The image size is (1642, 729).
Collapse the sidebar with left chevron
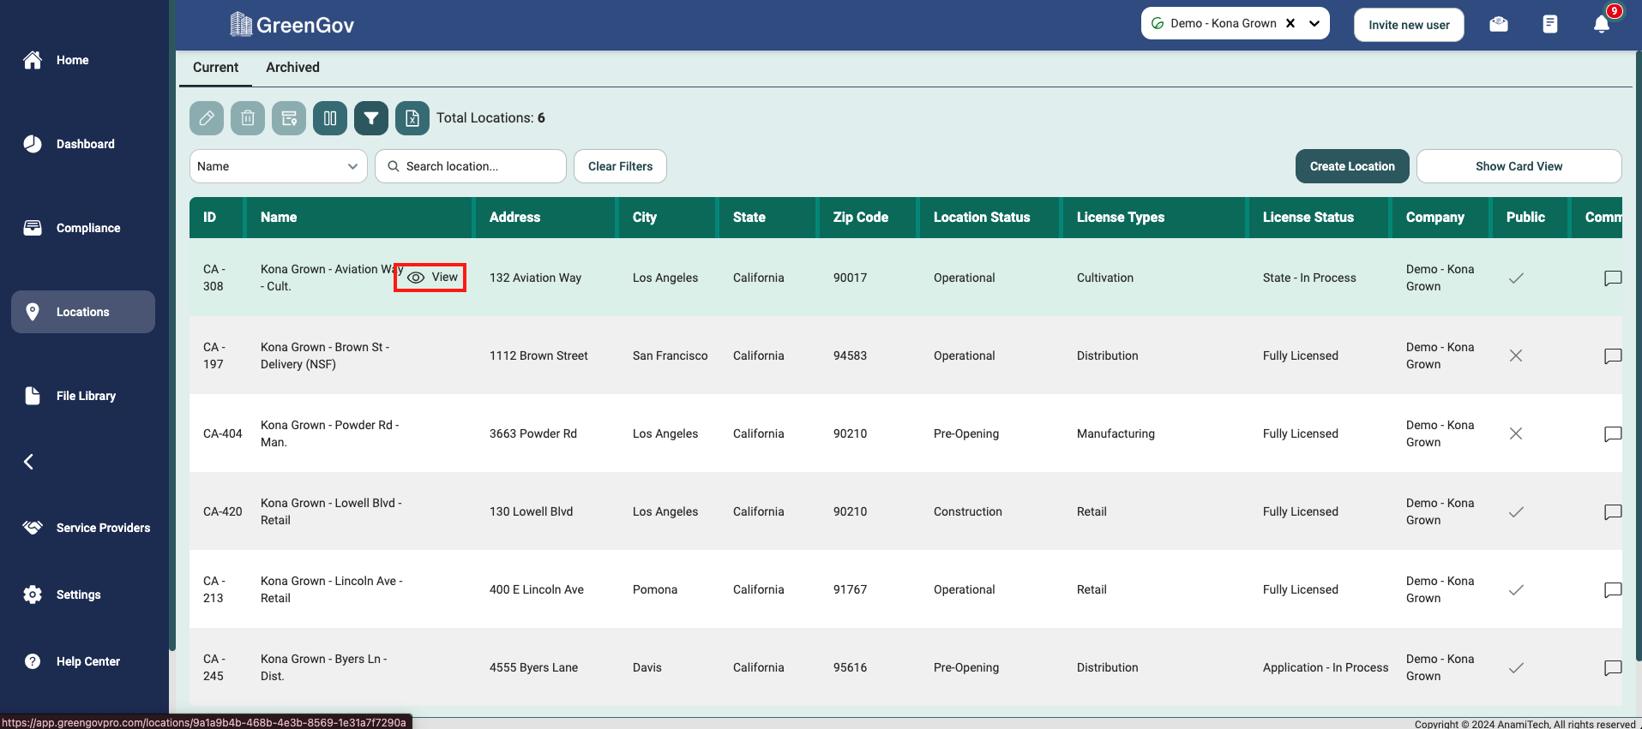pos(29,462)
